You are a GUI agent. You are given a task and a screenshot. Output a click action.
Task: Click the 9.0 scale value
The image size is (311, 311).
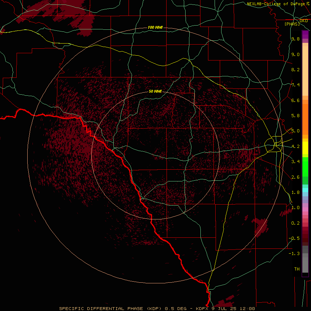coord(295,54)
